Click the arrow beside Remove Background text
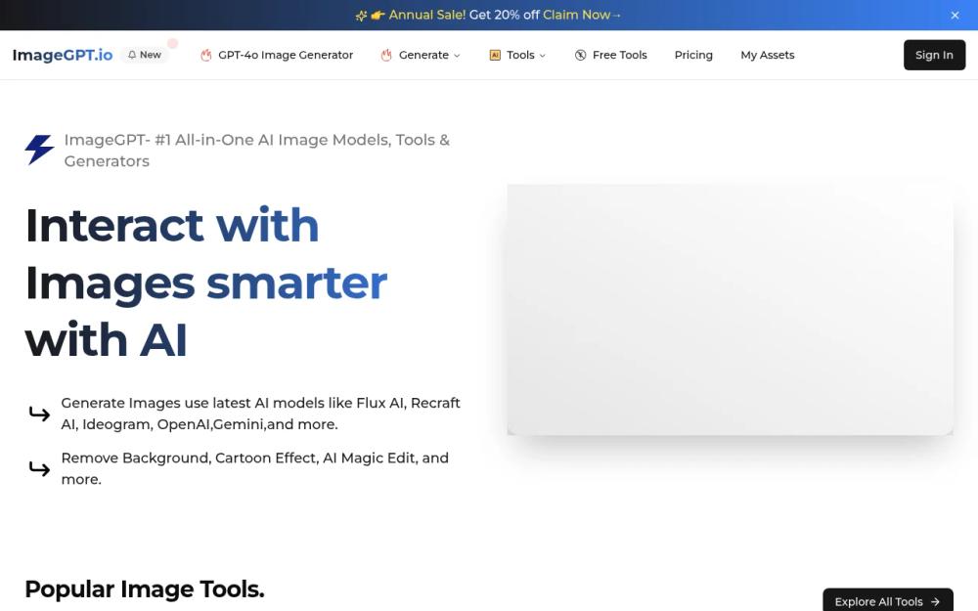978x611 pixels. click(x=39, y=468)
